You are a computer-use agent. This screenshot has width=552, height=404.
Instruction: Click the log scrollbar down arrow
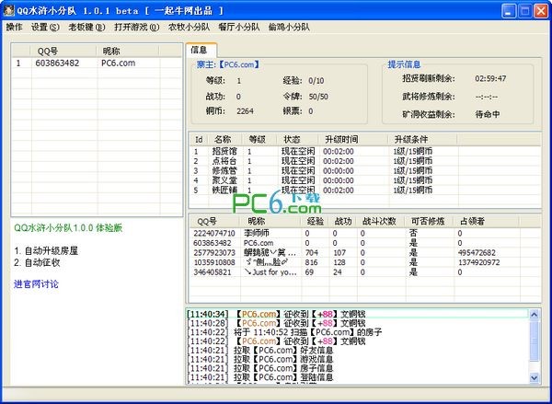(534, 378)
